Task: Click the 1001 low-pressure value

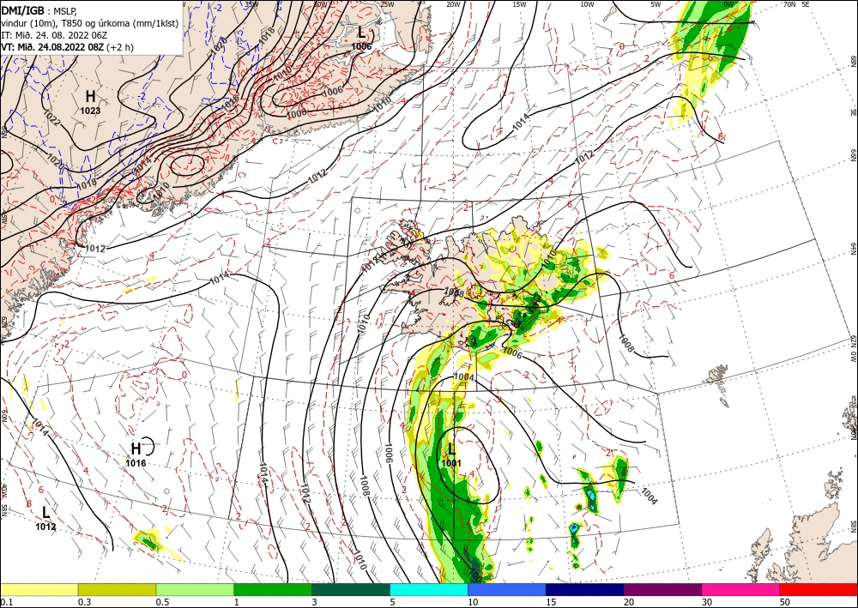Action: coord(451,463)
